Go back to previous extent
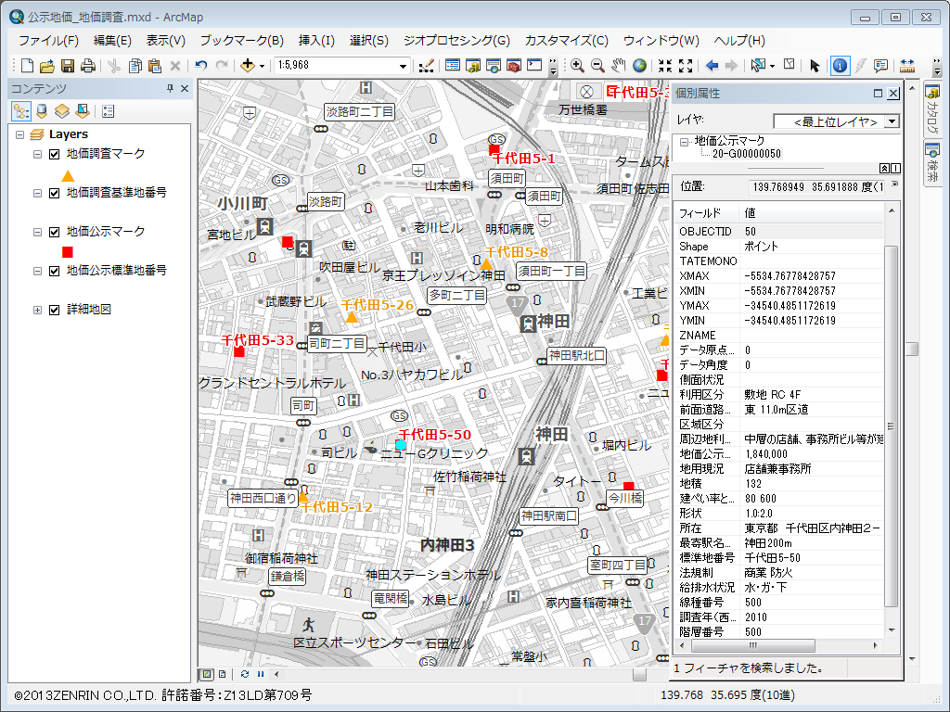Image resolution: width=950 pixels, height=712 pixels. coord(712,66)
